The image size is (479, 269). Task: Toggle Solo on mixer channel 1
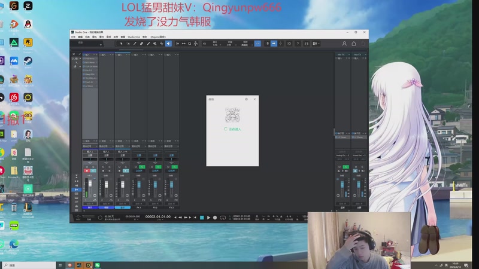(93, 167)
